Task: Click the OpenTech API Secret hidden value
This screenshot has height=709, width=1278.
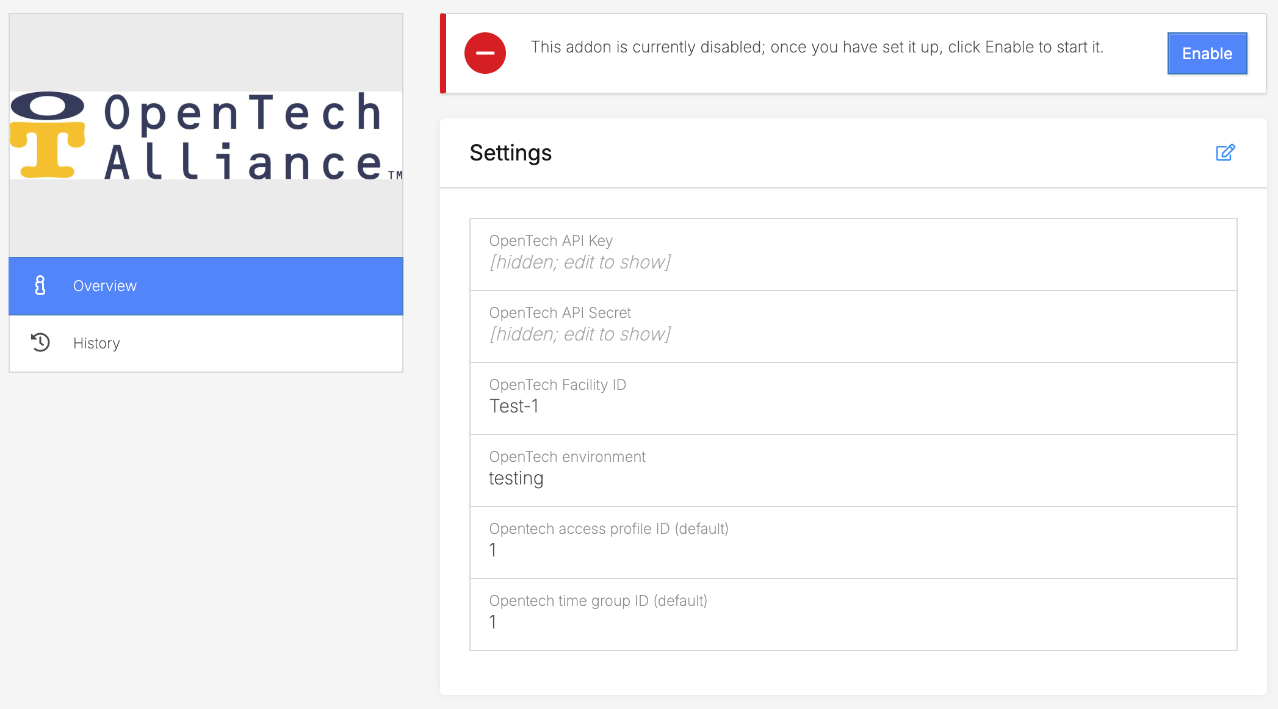Action: point(580,334)
